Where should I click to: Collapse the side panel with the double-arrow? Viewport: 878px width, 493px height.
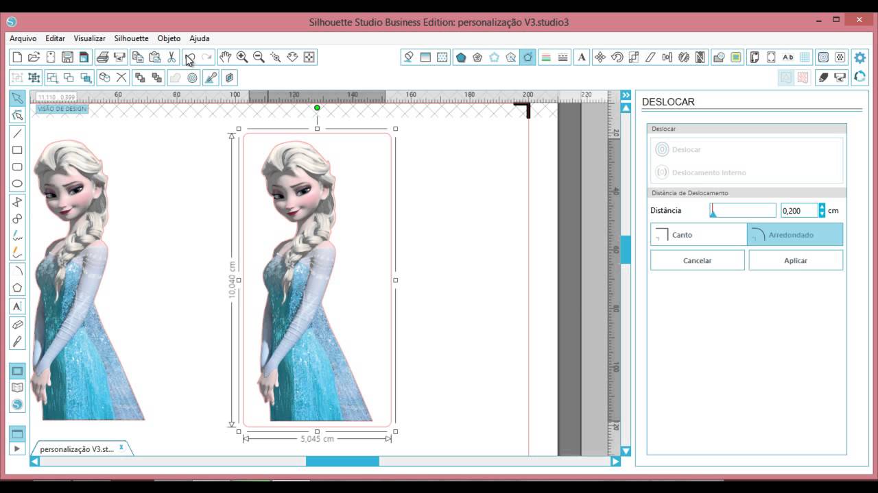pyautogui.click(x=626, y=95)
